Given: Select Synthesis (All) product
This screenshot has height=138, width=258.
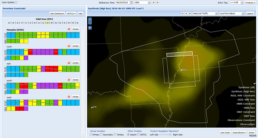Looking at the screenshot, I should tap(246, 87).
